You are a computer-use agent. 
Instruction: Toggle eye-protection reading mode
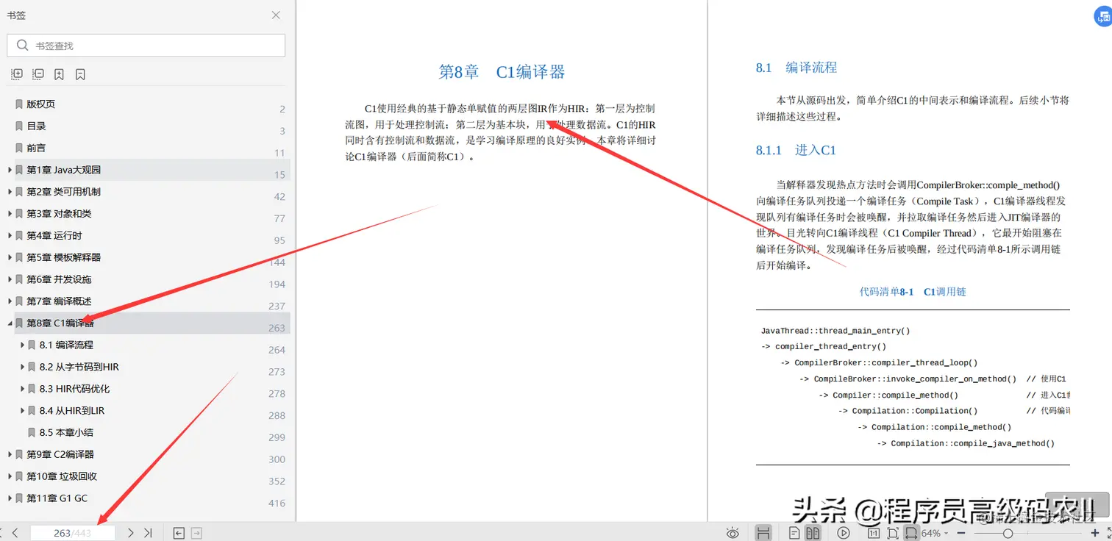tap(733, 533)
